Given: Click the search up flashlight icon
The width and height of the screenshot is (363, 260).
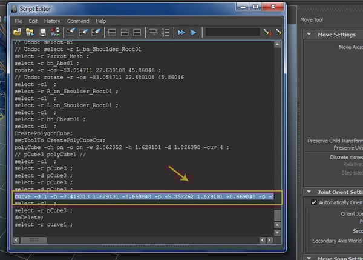Looking at the screenshot, I should point(278,32).
